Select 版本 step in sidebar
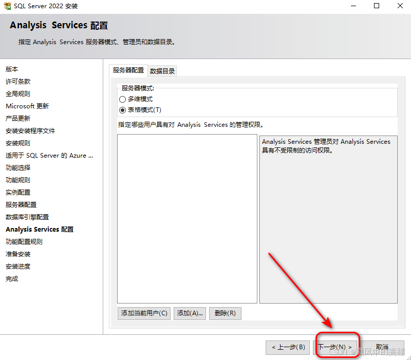411x360 pixels. coord(12,69)
